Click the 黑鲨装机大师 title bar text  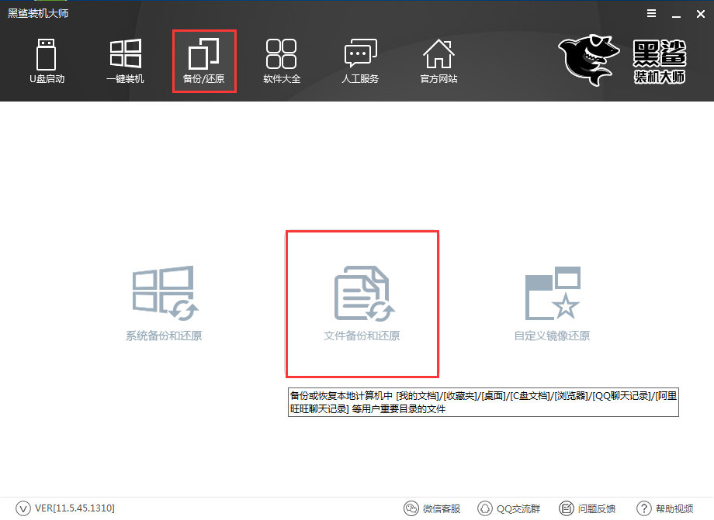(38, 14)
